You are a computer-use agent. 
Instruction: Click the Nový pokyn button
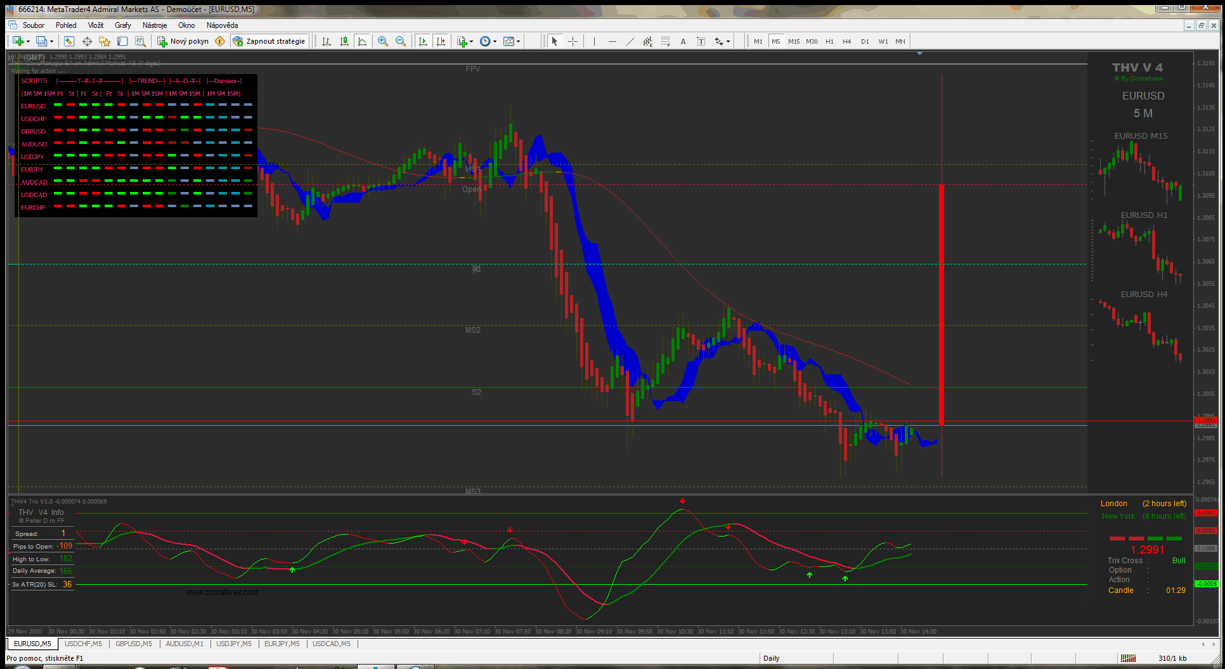pos(183,41)
